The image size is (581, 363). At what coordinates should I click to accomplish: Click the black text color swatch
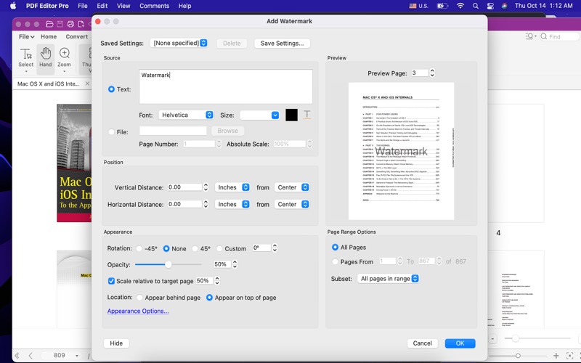pyautogui.click(x=291, y=115)
